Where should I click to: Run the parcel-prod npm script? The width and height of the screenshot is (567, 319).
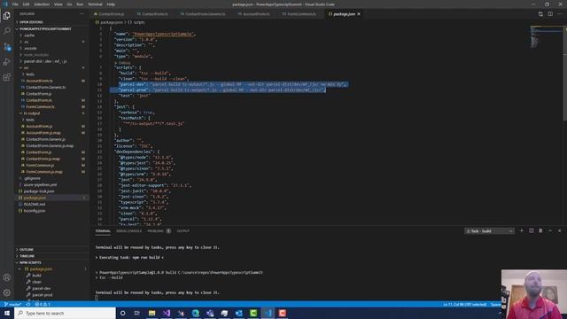(42, 295)
